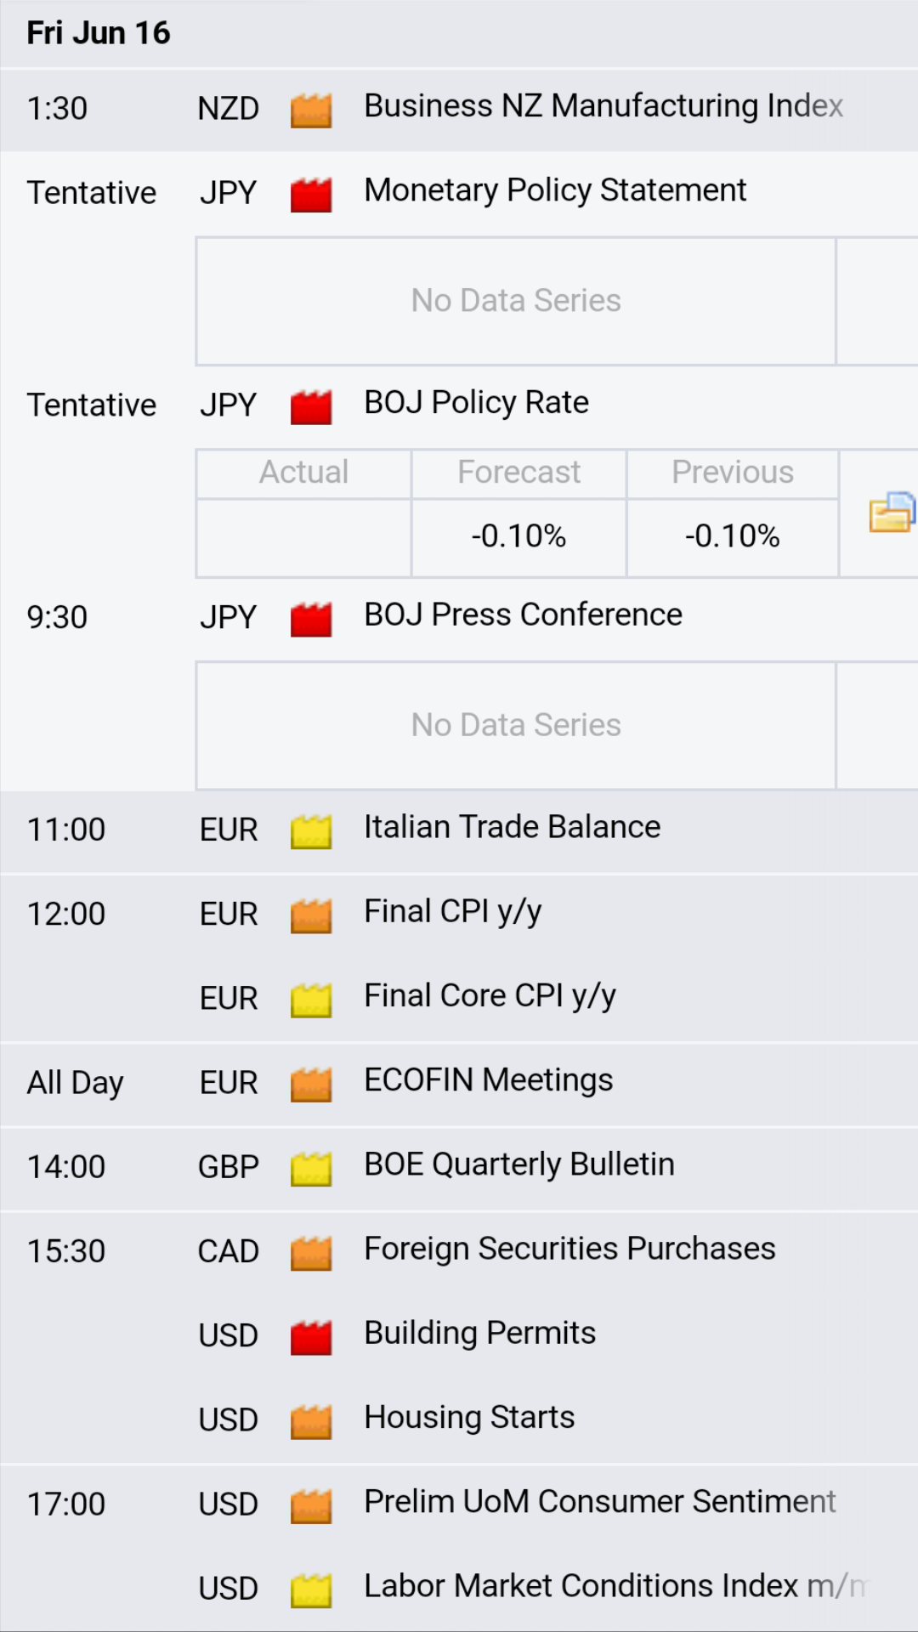Viewport: 918px width, 1632px height.
Task: Tap red impact icon beside Monetary Policy Statement
Action: point(311,195)
